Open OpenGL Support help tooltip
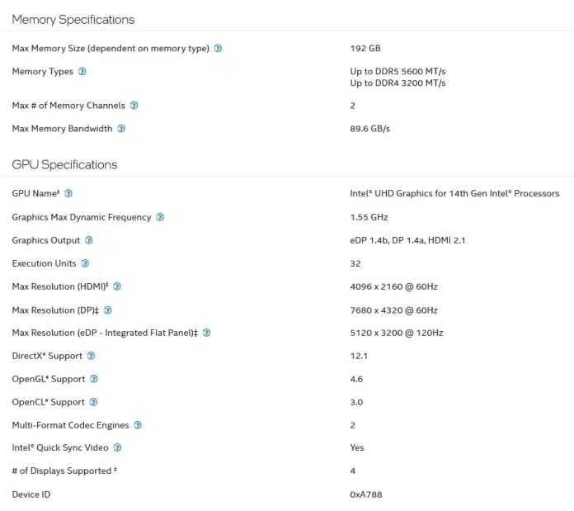Screen dimensions: 574x511 pos(94,379)
